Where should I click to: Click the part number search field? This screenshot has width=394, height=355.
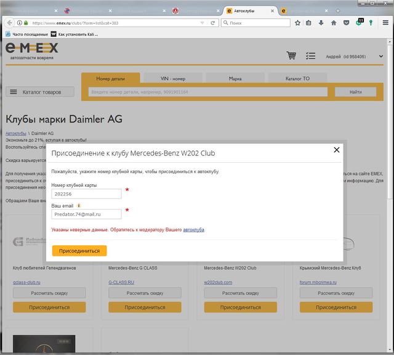208,92
